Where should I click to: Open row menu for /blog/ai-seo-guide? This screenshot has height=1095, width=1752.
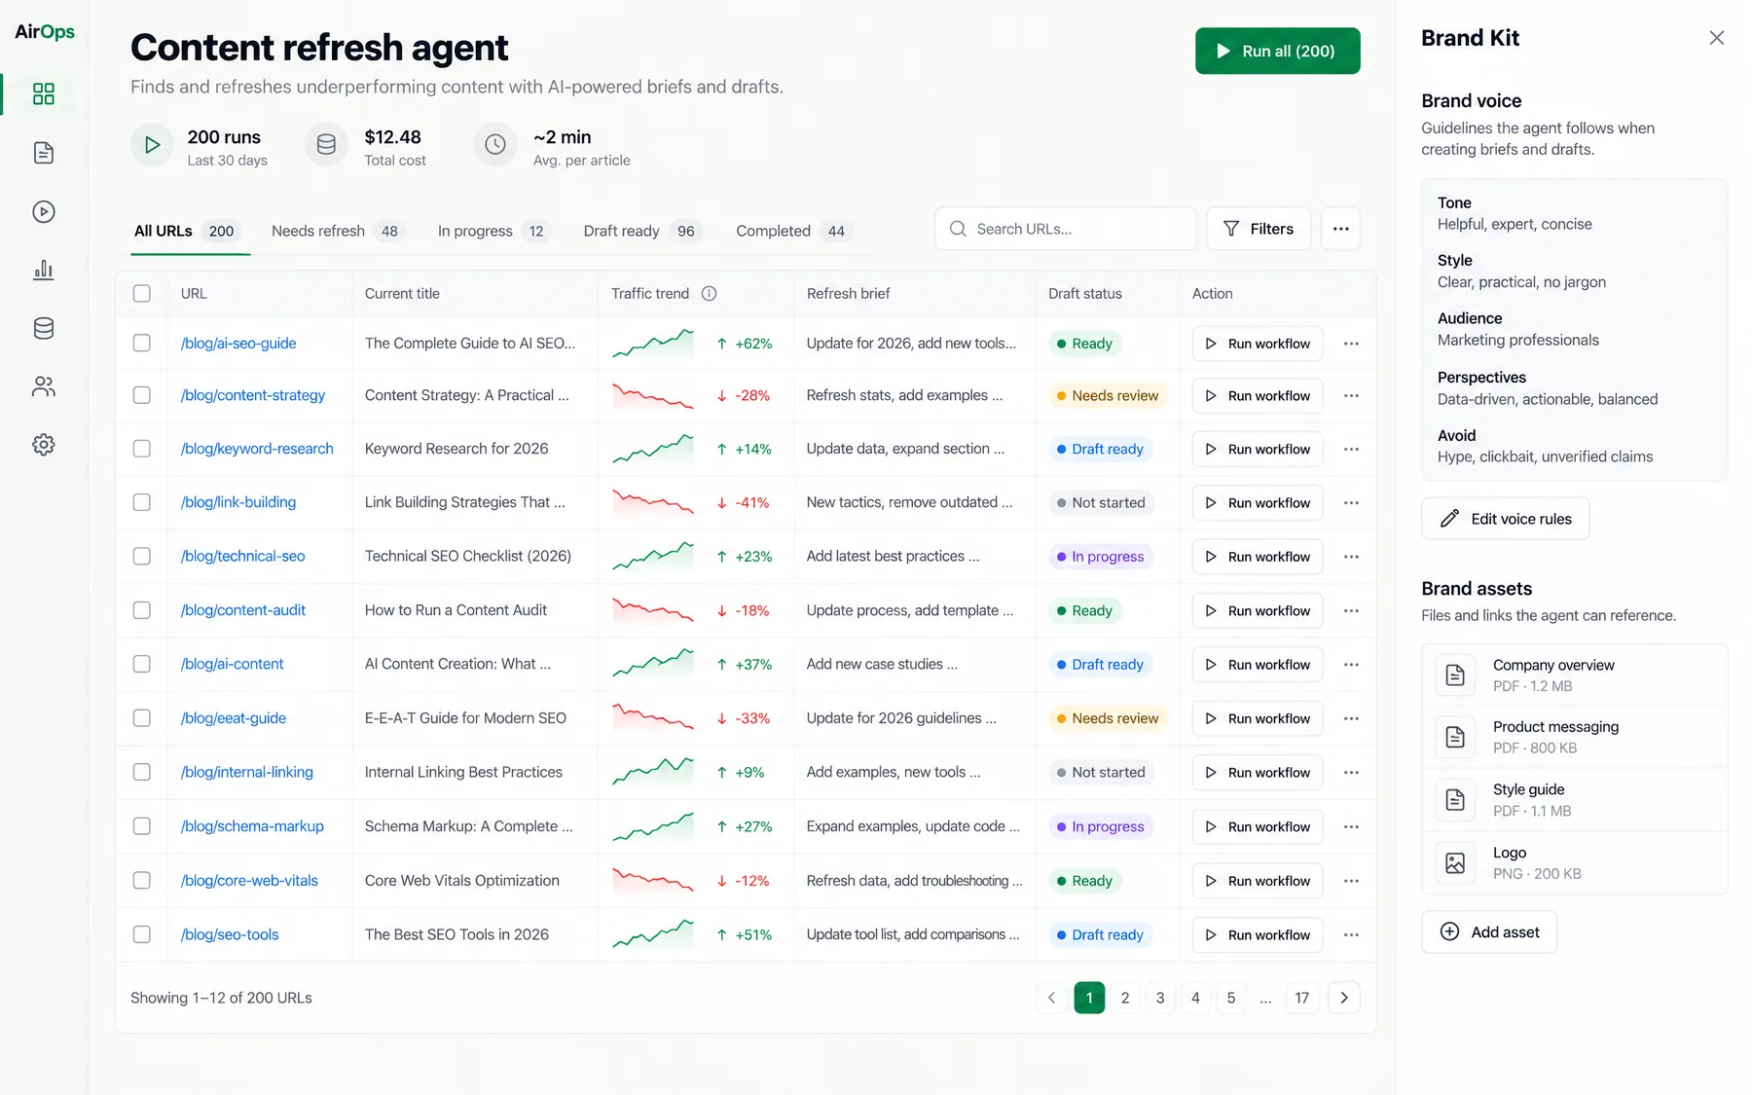(1351, 344)
